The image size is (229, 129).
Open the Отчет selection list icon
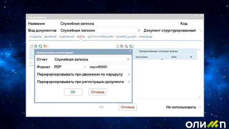tap(128, 59)
